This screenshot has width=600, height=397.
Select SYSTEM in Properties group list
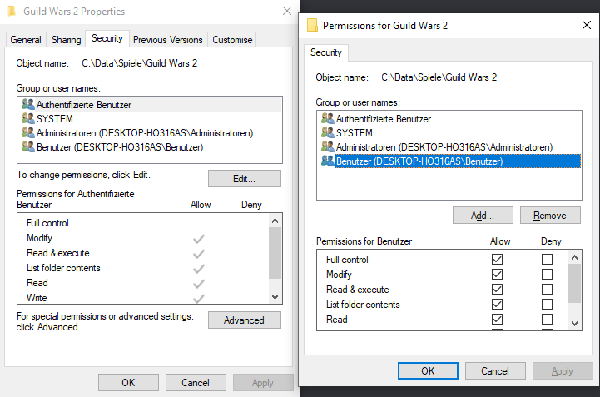pyautogui.click(x=150, y=118)
